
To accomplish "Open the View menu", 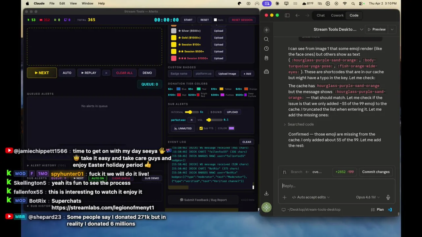I will pos(73,4).
